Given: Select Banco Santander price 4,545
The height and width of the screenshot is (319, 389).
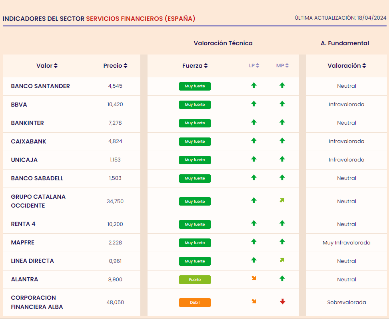Looking at the screenshot, I should [115, 86].
